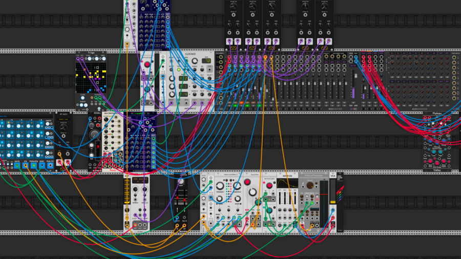Click the top LENGTH knob on blue sequencer
This screenshot has height=259, width=461.
pos(48,124)
